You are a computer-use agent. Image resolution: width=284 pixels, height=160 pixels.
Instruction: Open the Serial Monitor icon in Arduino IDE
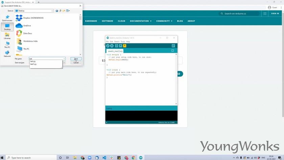173,46
